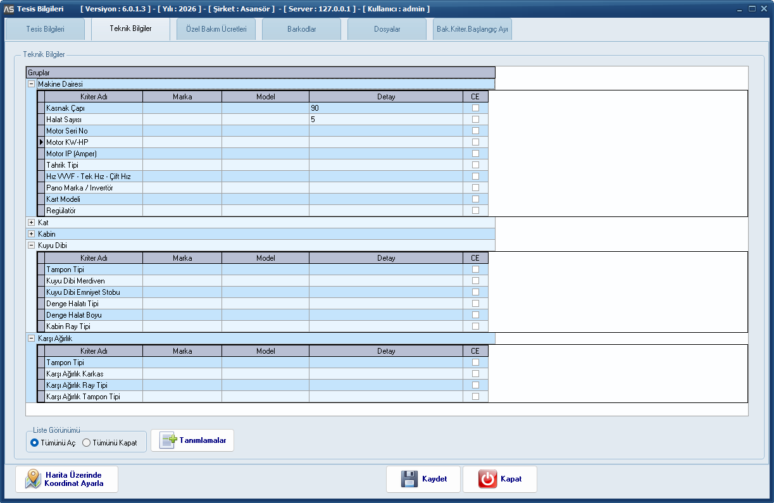Go to the Barkodlar tab

[301, 29]
